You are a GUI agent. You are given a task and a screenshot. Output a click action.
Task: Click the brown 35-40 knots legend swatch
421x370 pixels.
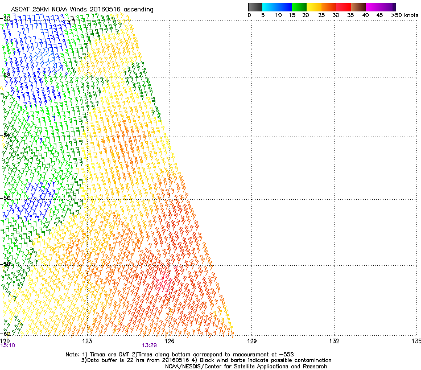coord(358,7)
